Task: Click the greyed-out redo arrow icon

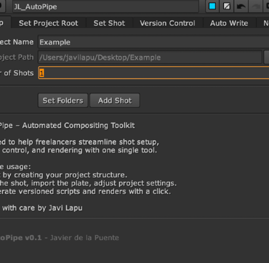Action: point(255,6)
